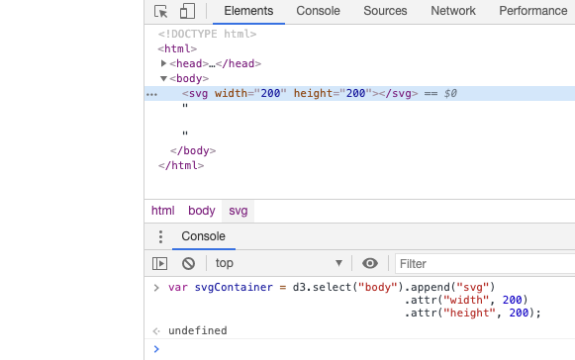This screenshot has width=575, height=360.
Task: Open the Network tab
Action: coord(453,11)
